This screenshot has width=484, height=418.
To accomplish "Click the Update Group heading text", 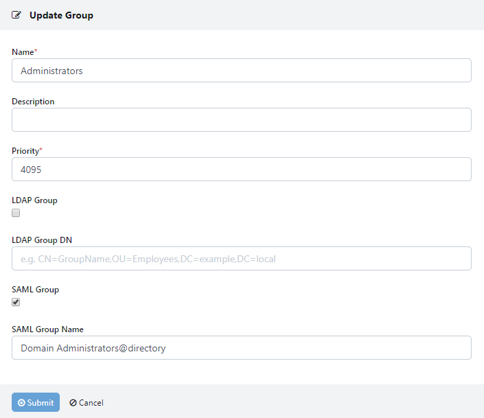I will coord(61,15).
